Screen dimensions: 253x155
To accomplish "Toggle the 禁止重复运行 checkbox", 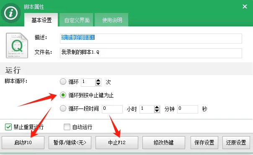I will [x=8, y=127].
